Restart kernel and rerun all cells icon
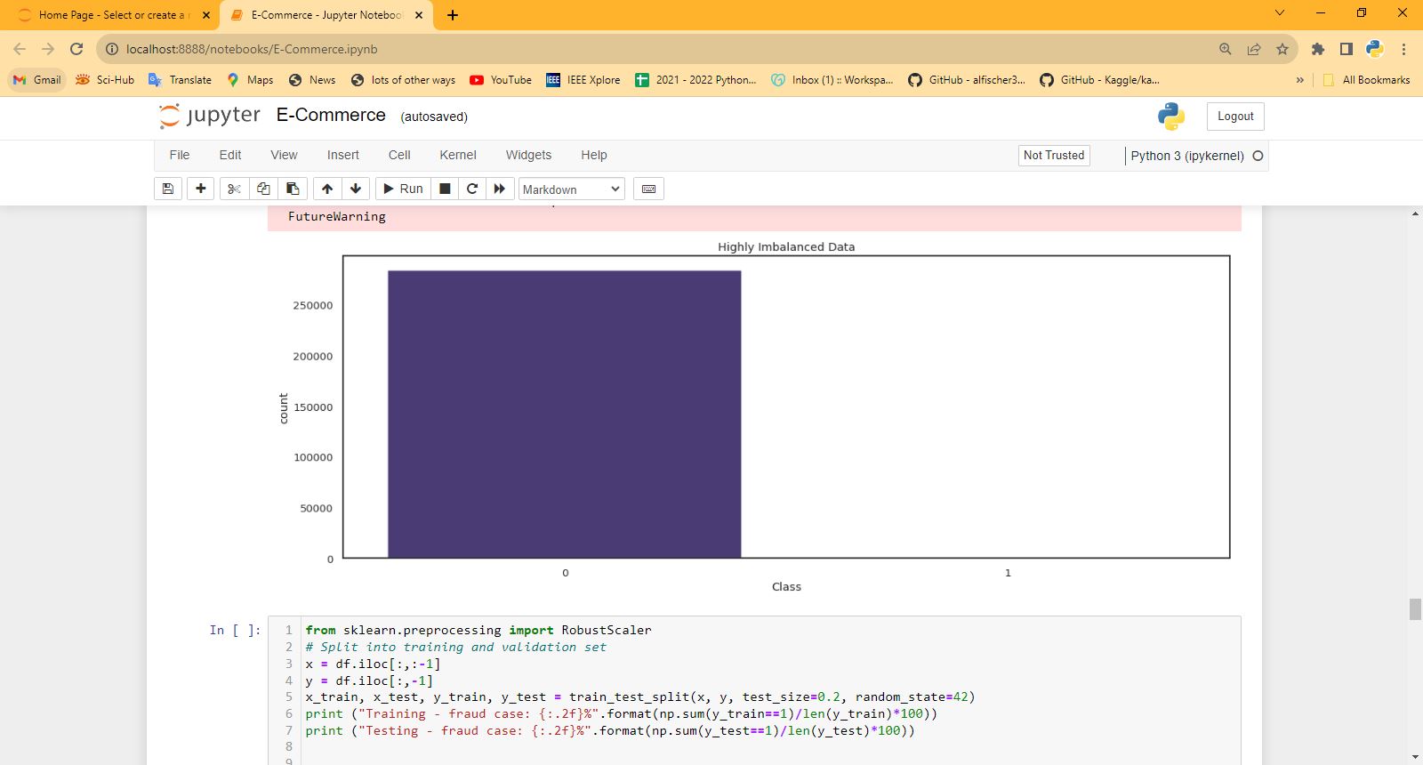The image size is (1423, 765). pos(500,189)
